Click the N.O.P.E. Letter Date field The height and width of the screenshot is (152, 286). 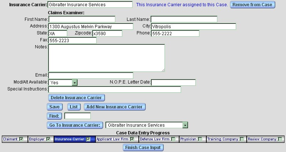(x=173, y=82)
